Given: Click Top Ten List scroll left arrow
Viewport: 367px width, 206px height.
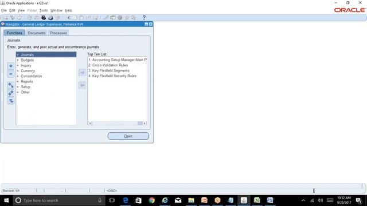Looking at the screenshot, I should (90, 124).
